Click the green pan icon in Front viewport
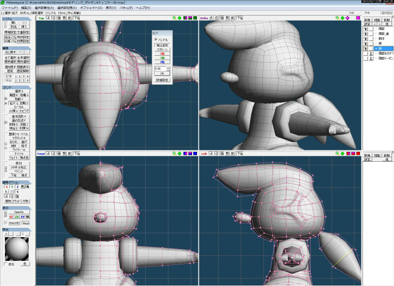Image resolution: width=394 pixels, height=286 pixels. [180, 153]
